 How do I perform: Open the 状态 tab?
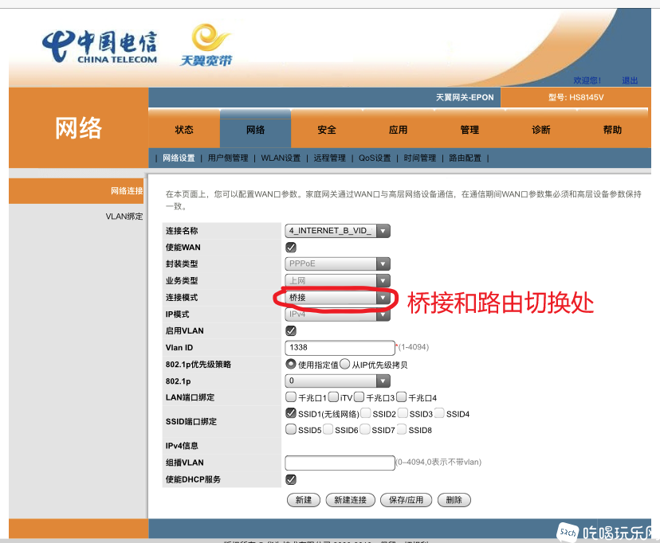[184, 130]
